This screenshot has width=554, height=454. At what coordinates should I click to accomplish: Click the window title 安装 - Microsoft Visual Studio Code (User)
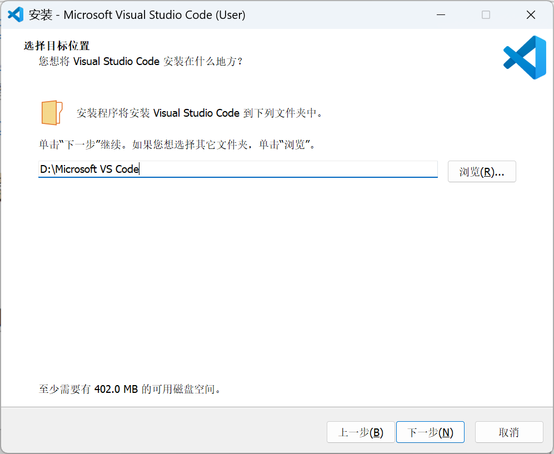tap(137, 15)
